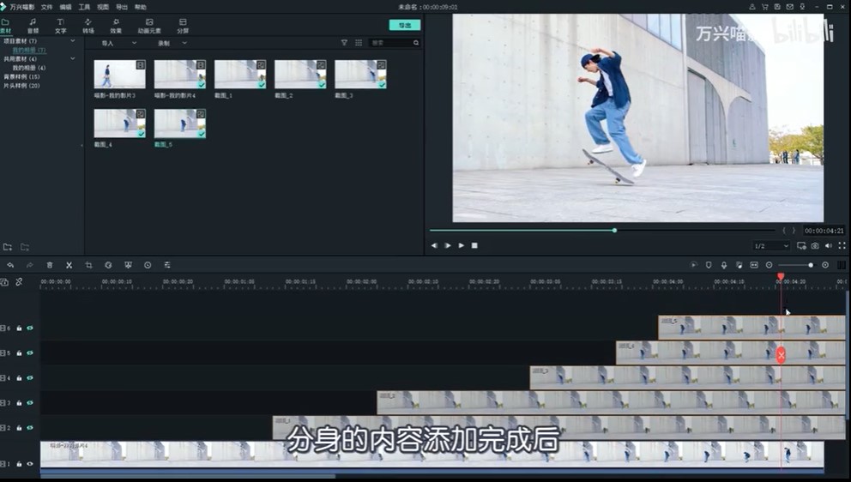
Task: Hide track 6 with eye icon
Action: click(x=30, y=328)
